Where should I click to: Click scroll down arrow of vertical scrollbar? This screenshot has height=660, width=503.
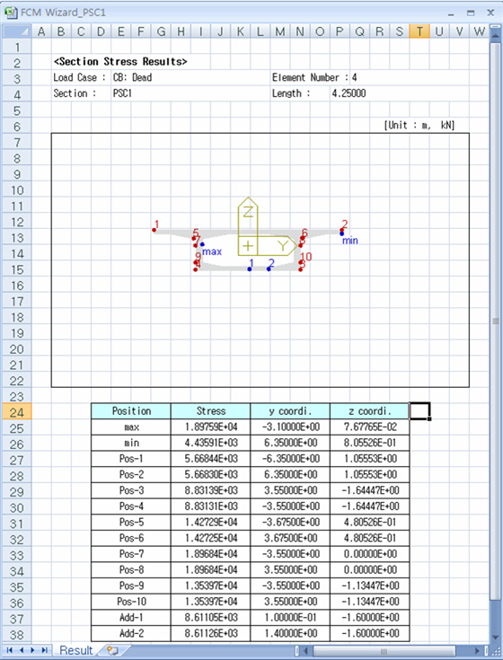pyautogui.click(x=496, y=637)
